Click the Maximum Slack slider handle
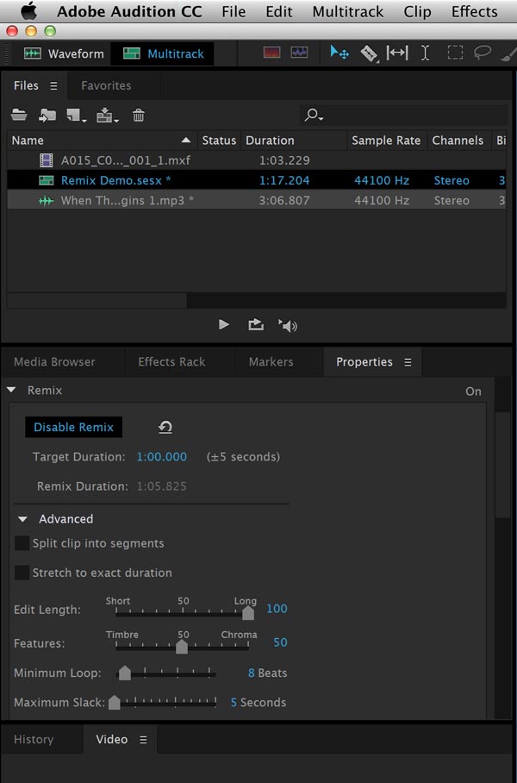Viewport: 517px width, 783px height. (115, 702)
